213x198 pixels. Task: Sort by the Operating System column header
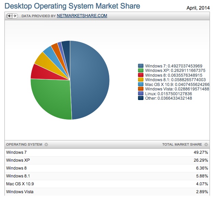pos(24,145)
